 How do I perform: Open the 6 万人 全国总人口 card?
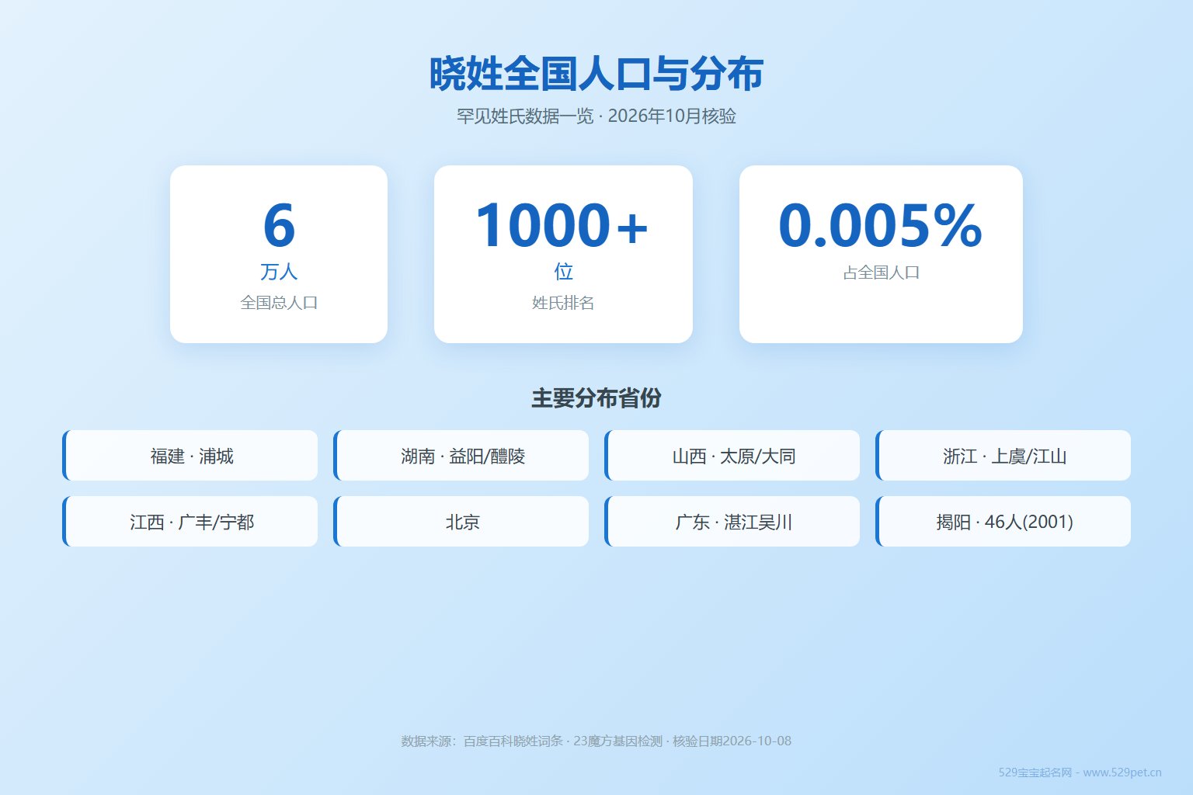(279, 254)
